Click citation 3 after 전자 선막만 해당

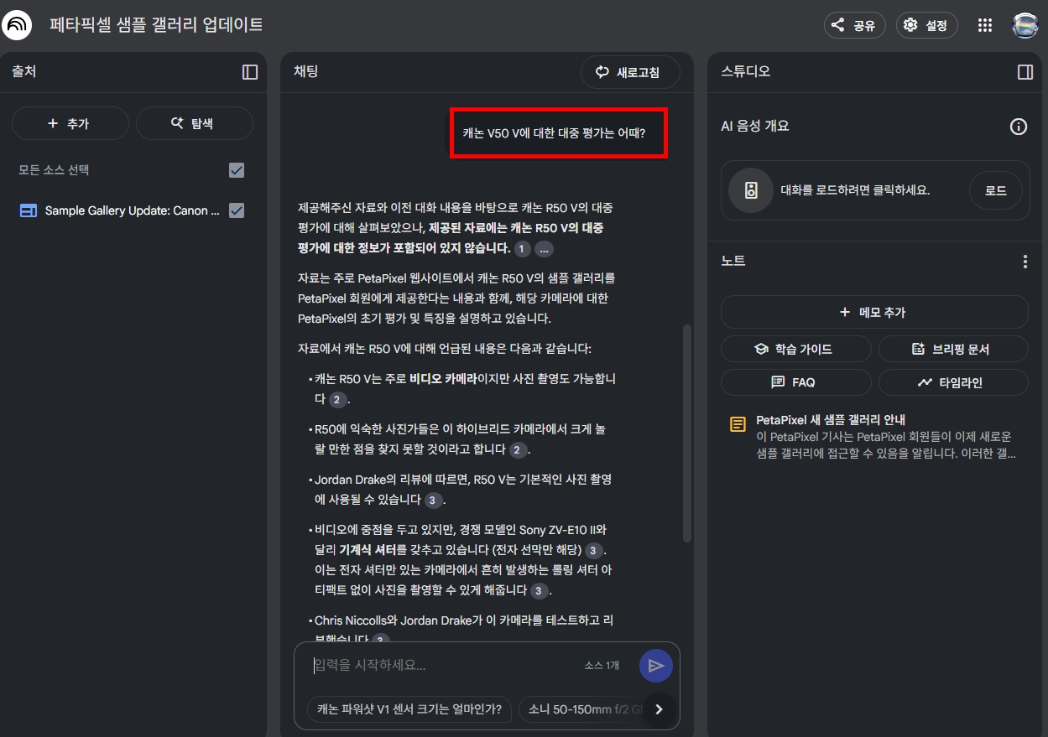(x=593, y=551)
